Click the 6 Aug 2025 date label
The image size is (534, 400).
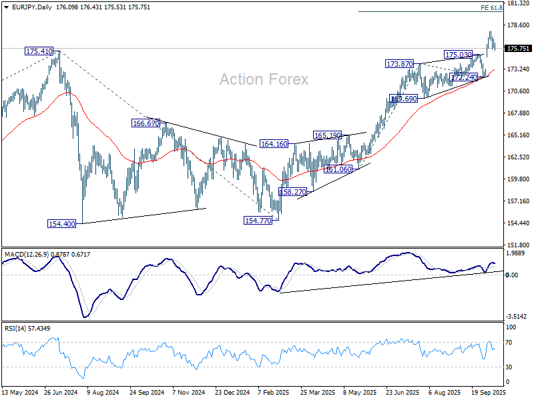445,393
